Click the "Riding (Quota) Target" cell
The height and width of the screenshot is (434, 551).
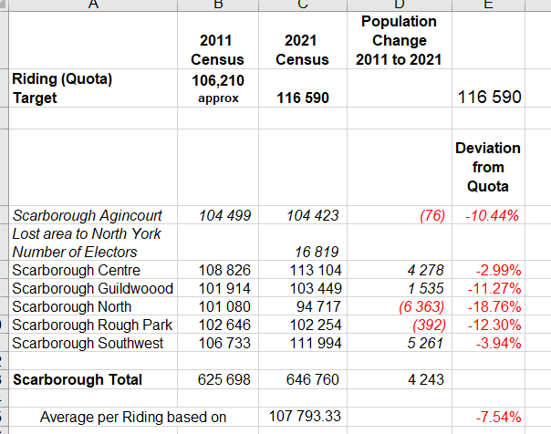point(62,88)
